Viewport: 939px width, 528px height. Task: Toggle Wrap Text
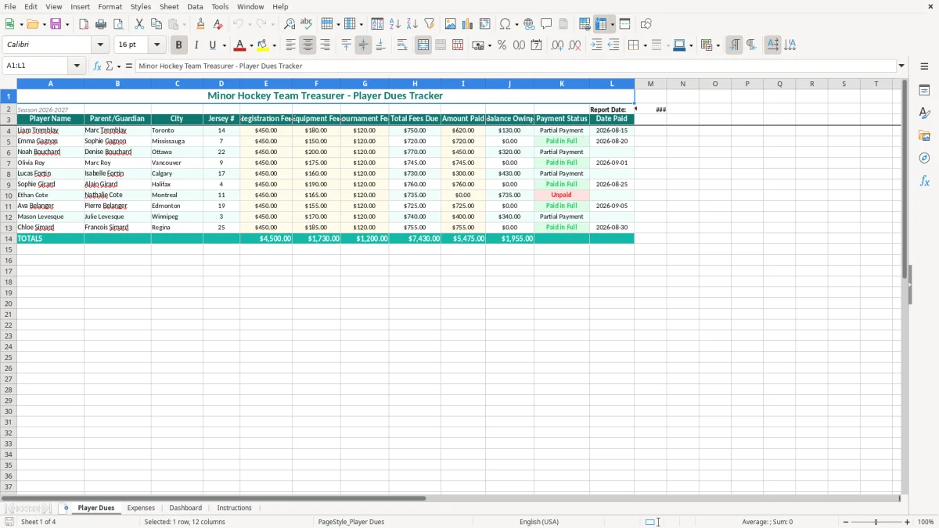402,45
